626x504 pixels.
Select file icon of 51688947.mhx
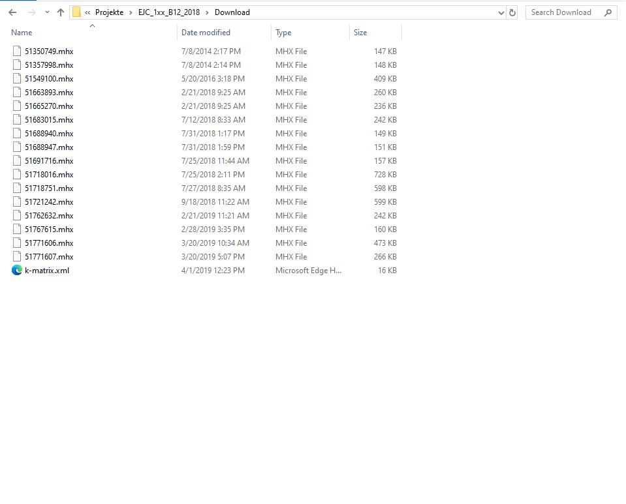(x=17, y=147)
